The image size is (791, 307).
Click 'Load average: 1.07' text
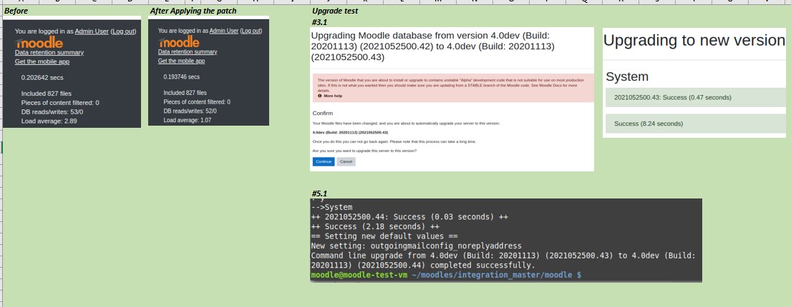pos(187,120)
